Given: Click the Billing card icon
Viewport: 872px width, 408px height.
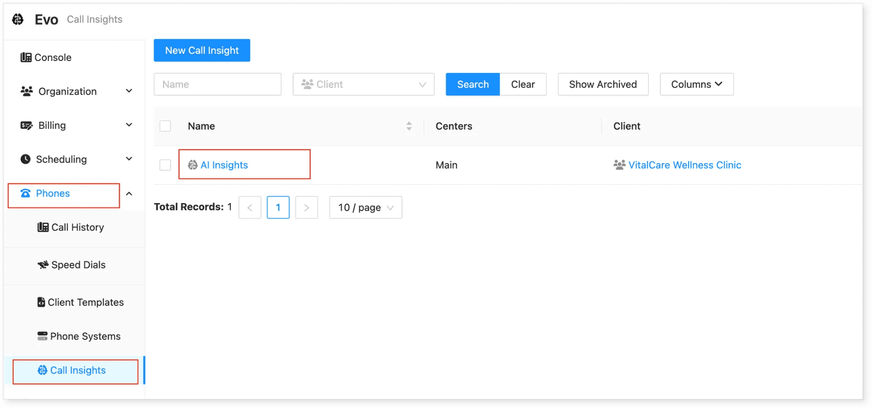Looking at the screenshot, I should pyautogui.click(x=26, y=126).
